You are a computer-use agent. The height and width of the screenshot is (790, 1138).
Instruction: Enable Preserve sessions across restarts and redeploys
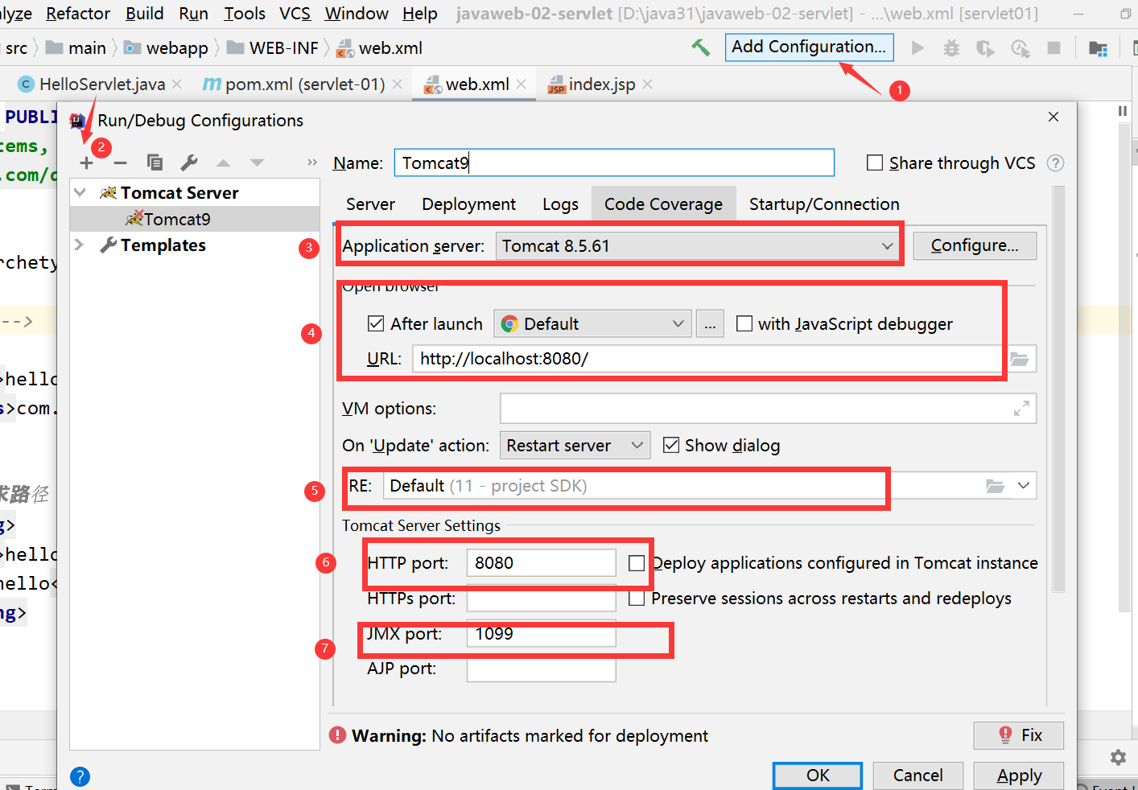click(x=637, y=599)
